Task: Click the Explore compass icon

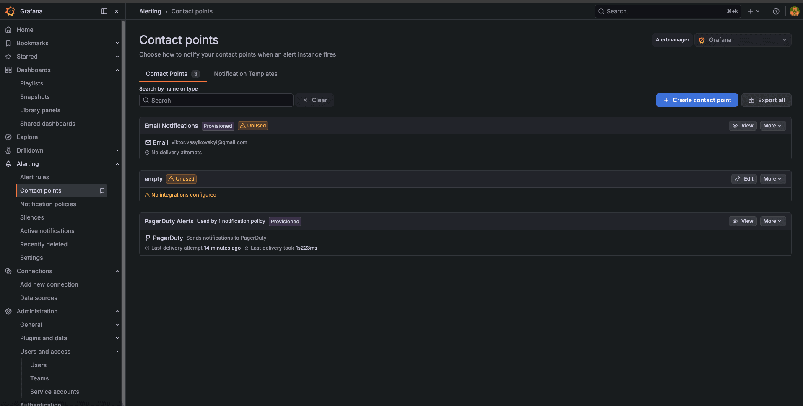Action: coord(8,137)
